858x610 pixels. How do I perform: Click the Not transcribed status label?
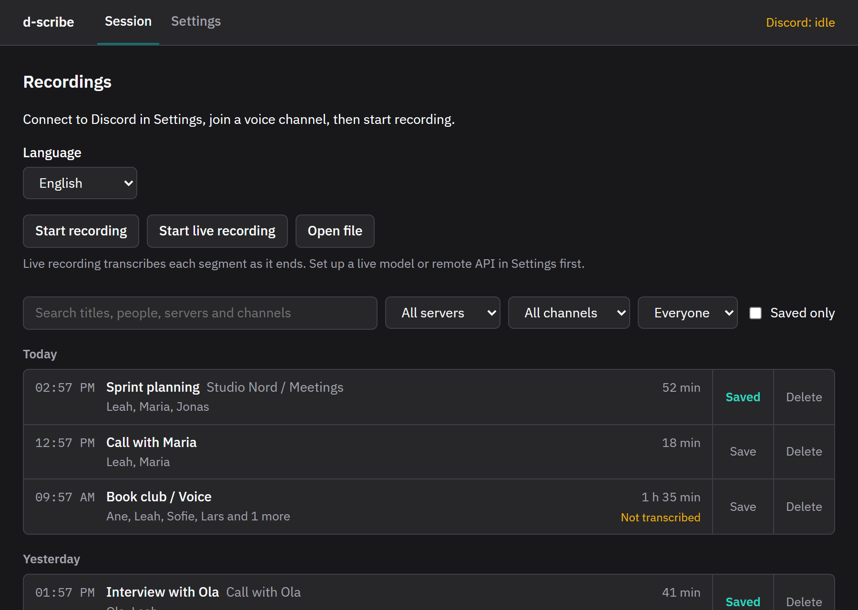tap(661, 518)
